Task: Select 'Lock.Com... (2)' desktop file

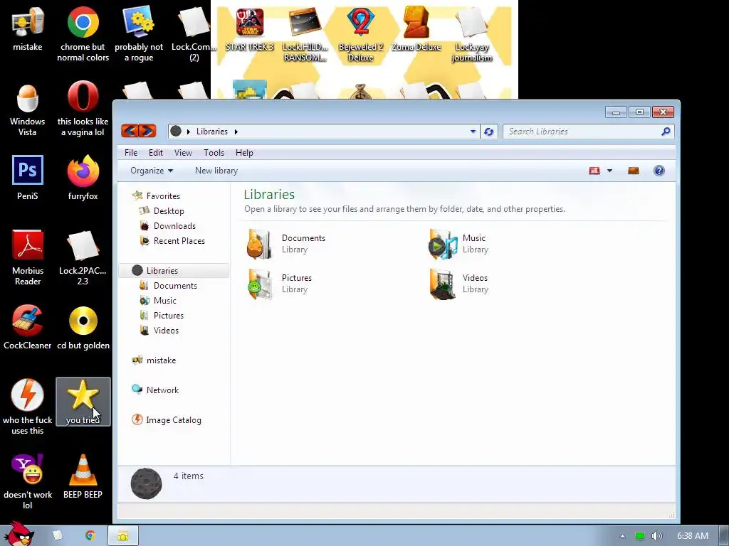Action: [194, 33]
